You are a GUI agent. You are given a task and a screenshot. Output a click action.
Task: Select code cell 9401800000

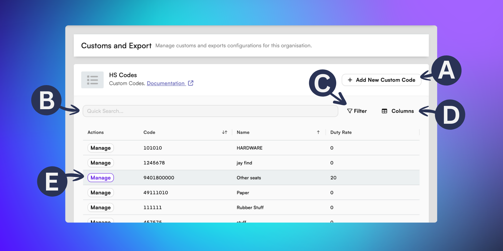pos(159,178)
